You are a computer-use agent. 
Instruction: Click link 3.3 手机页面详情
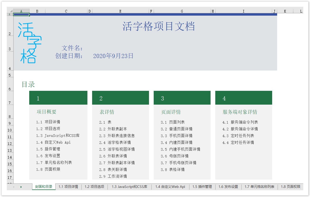(x=177, y=136)
